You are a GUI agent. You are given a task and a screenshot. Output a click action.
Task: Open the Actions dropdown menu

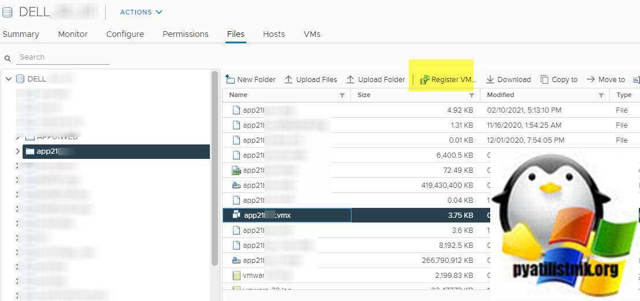pos(141,12)
